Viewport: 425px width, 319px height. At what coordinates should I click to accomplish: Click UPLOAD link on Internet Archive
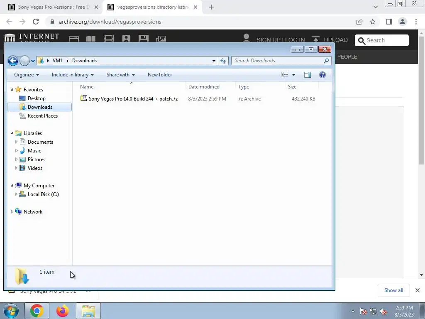tap(330, 39)
